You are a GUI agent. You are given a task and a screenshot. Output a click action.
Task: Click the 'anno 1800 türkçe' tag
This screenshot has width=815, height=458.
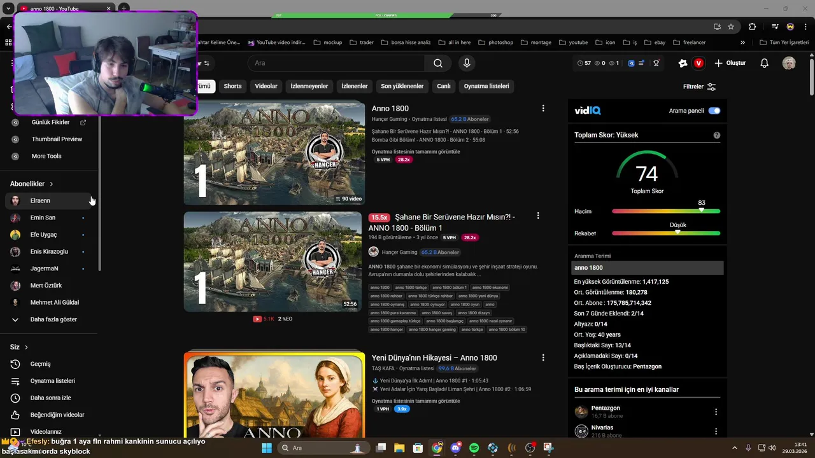pyautogui.click(x=411, y=288)
